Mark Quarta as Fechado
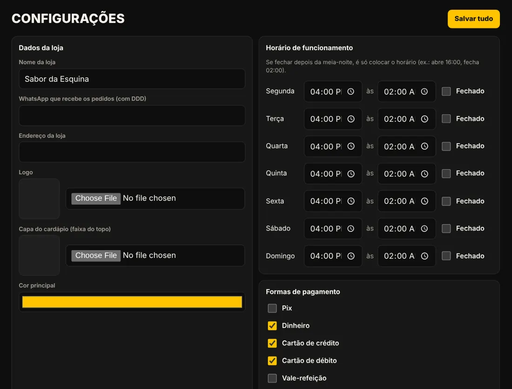The height and width of the screenshot is (389, 512). 446,146
